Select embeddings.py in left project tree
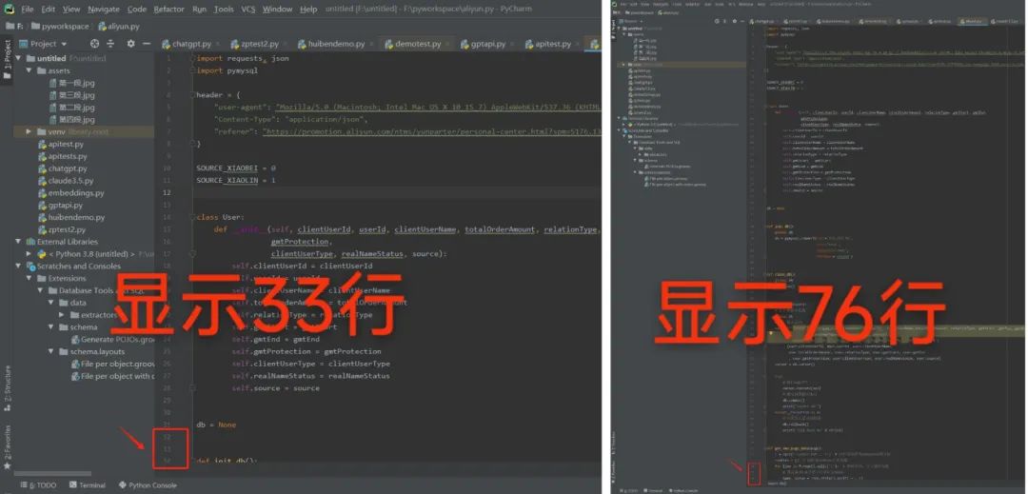Screen dimensions: 1028x494 [x=76, y=193]
